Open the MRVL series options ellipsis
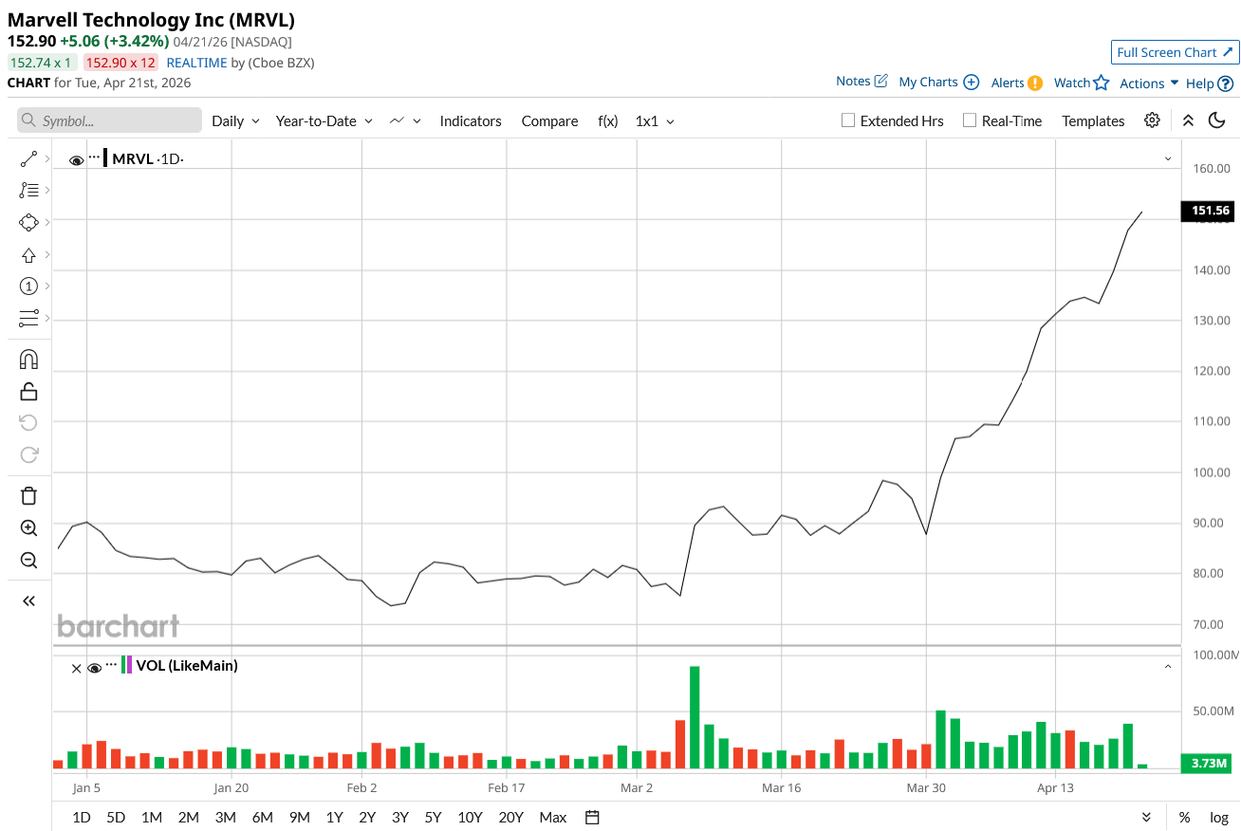 click(x=94, y=157)
